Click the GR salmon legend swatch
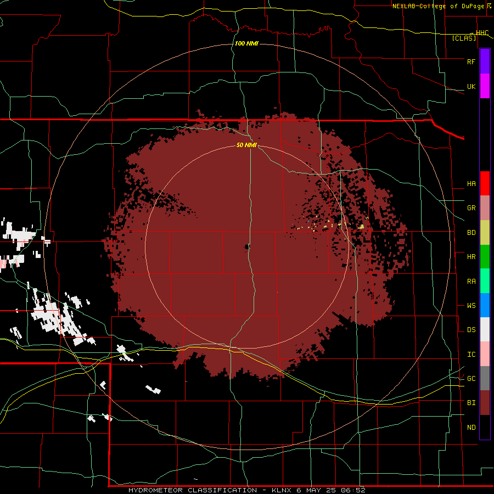This screenshot has width=494, height=494. tap(485, 208)
